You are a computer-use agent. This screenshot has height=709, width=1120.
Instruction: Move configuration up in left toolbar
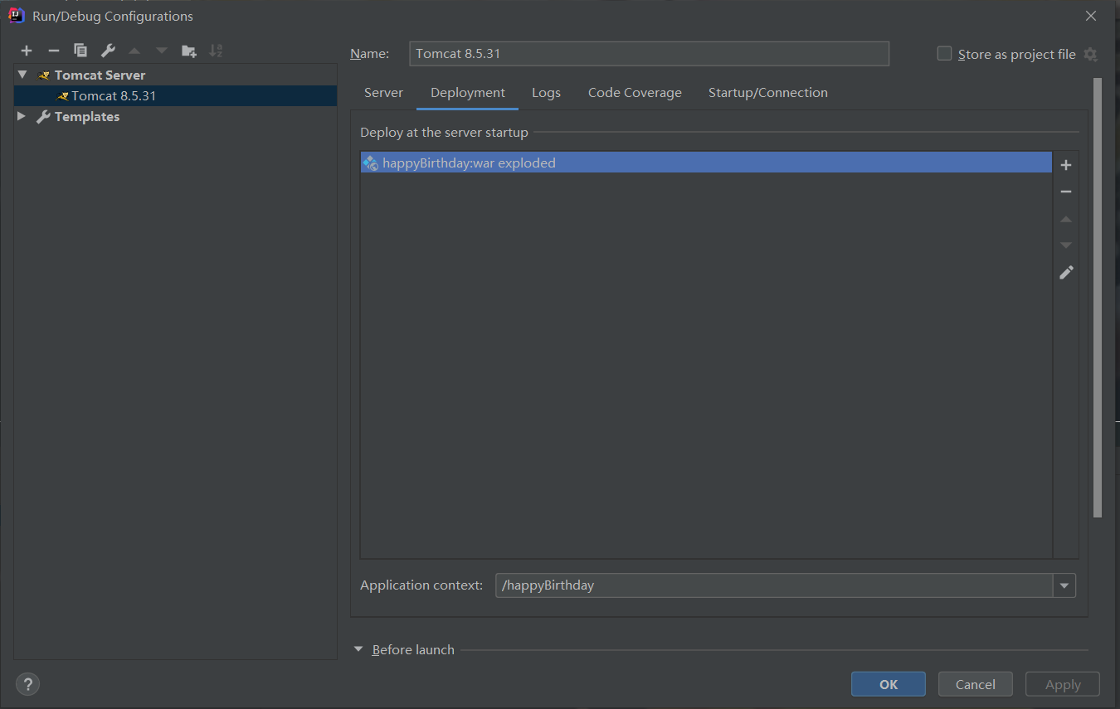[x=134, y=51]
